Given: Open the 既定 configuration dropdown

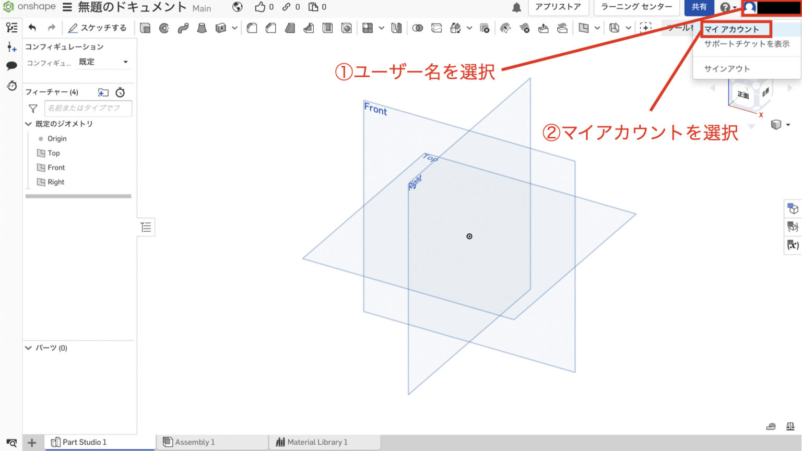Looking at the screenshot, I should (x=103, y=62).
